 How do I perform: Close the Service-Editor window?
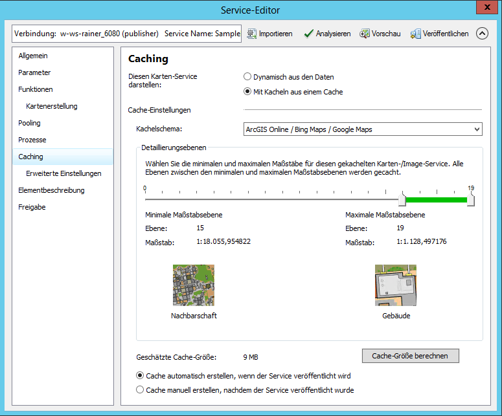click(487, 7)
